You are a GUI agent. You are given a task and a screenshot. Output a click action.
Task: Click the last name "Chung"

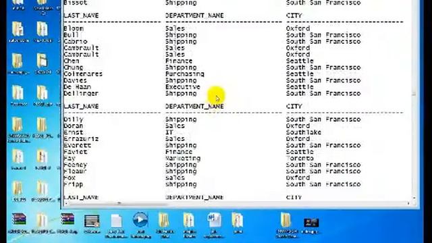point(73,67)
